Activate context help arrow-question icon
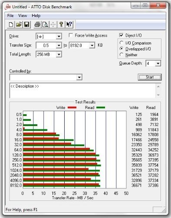 [x=69, y=24]
